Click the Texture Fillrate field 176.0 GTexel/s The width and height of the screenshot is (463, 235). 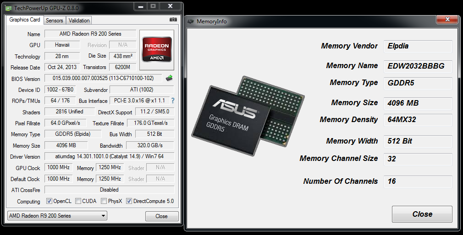pyautogui.click(x=151, y=123)
